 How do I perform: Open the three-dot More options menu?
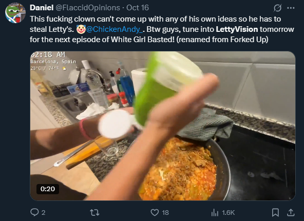coord(291,8)
